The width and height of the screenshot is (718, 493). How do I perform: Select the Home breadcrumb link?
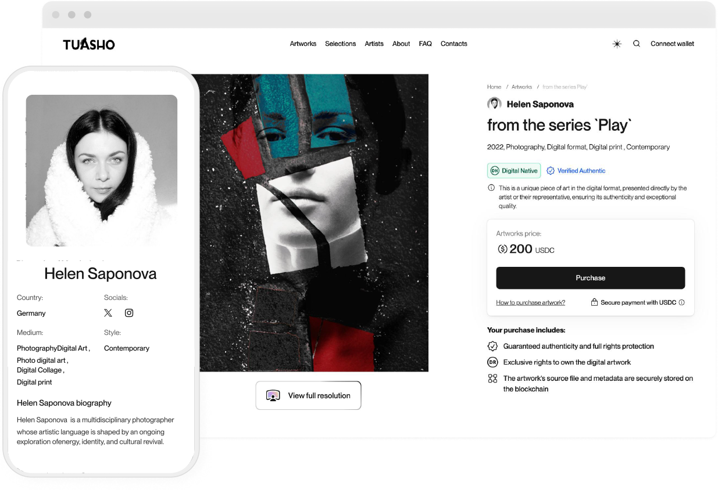click(494, 87)
